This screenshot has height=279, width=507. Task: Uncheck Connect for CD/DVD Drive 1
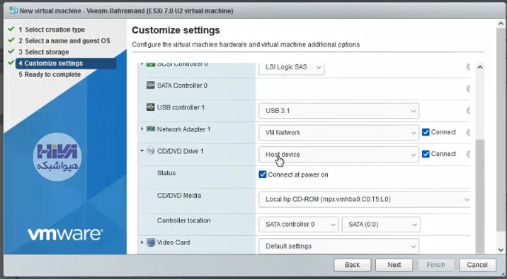(x=426, y=154)
